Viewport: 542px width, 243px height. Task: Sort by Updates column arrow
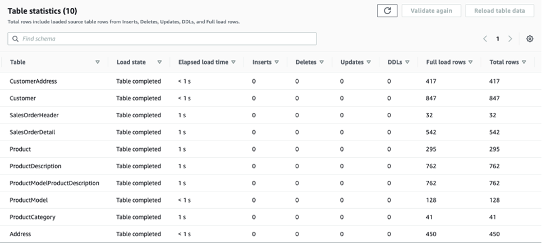tap(369, 62)
